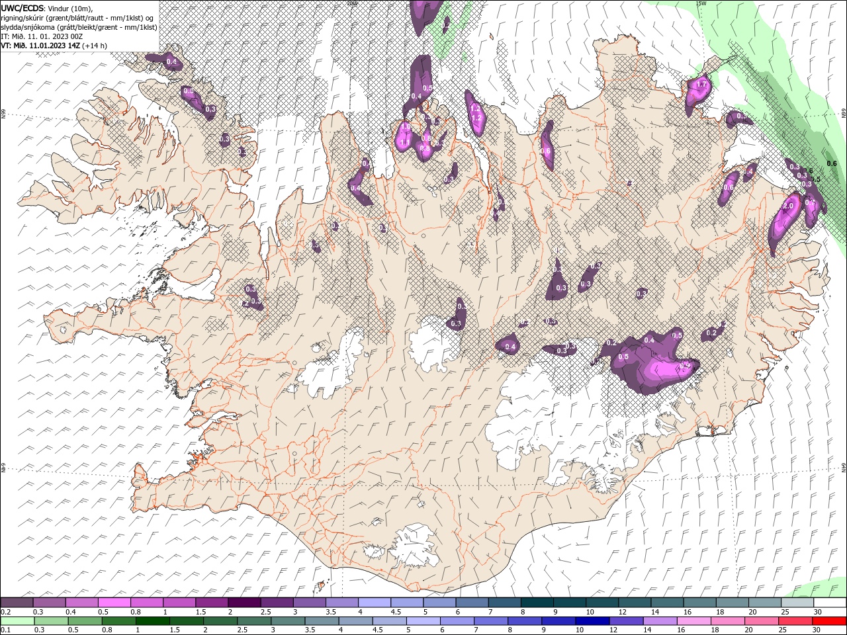Click the bold 'UWC/ECDS' title text

pos(22,8)
